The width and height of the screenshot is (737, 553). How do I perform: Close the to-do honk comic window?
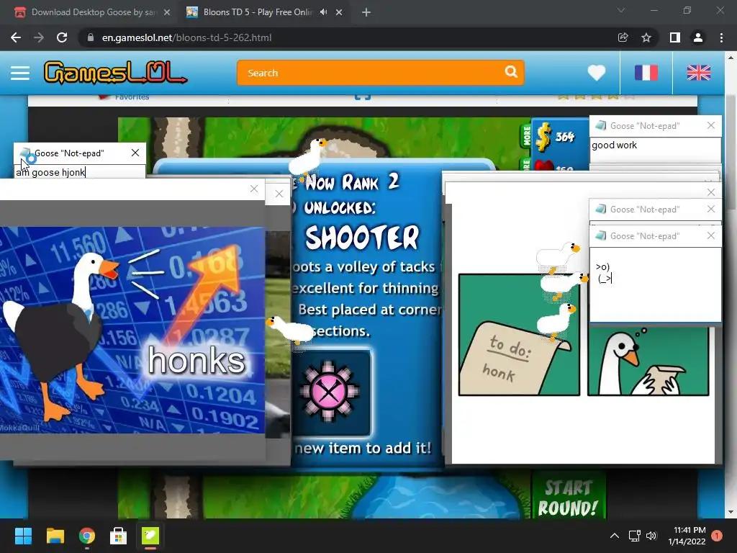click(710, 192)
